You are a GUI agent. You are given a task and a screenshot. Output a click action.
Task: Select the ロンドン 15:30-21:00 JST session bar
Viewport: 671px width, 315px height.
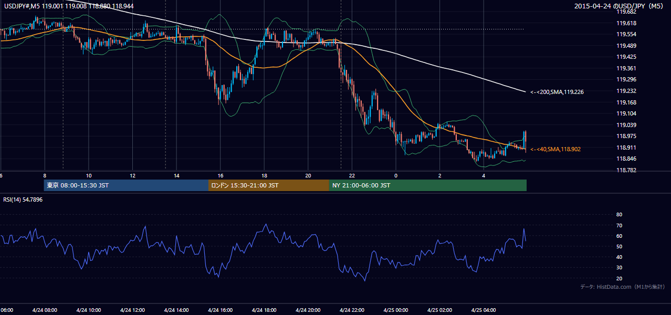point(269,185)
